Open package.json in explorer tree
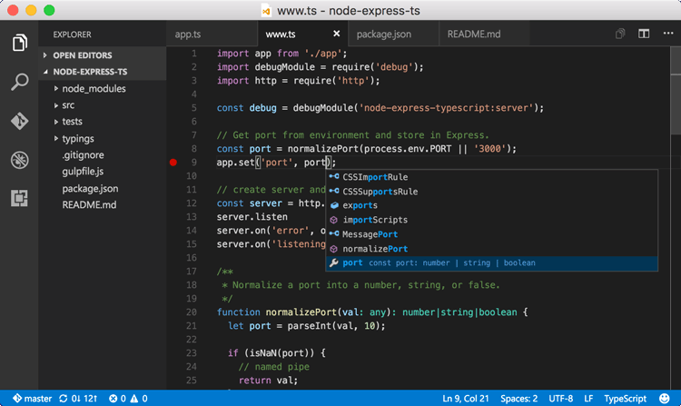 [103, 188]
